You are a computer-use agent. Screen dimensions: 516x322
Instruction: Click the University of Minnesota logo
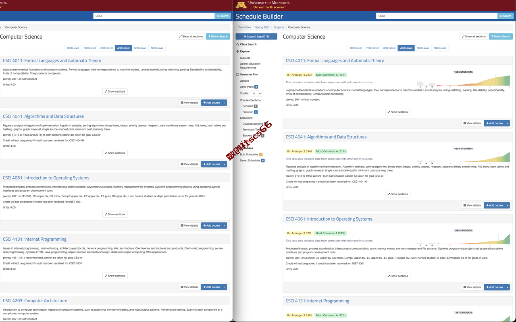262,5
